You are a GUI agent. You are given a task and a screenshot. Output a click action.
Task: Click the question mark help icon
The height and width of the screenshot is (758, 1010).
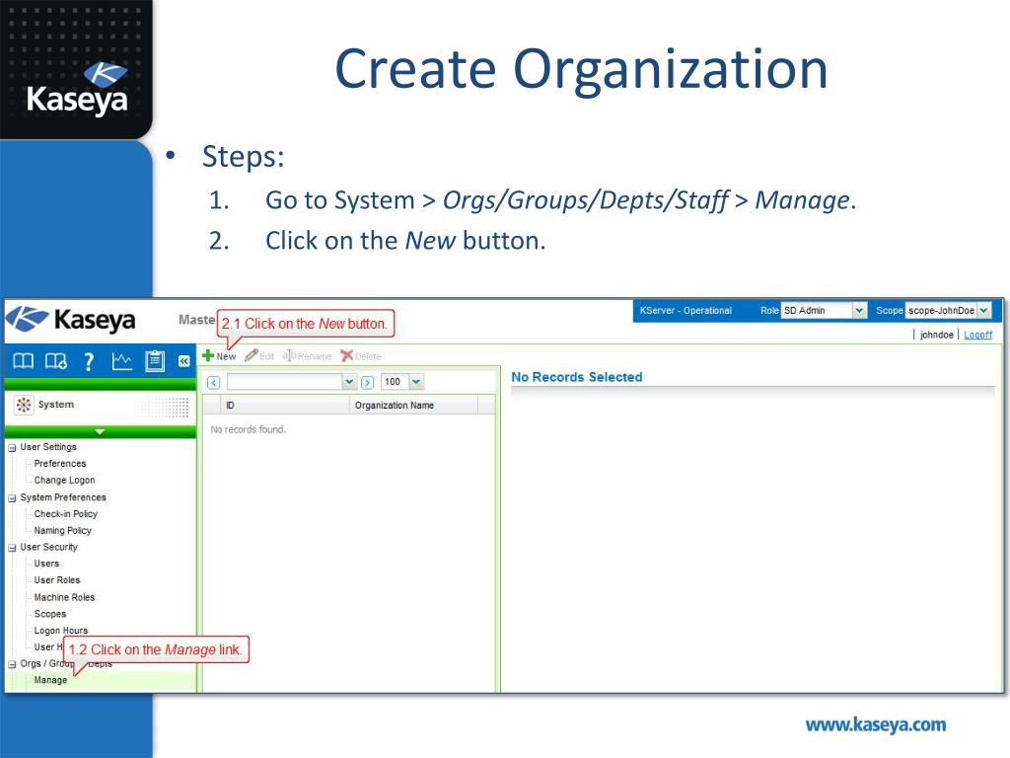pyautogui.click(x=89, y=361)
